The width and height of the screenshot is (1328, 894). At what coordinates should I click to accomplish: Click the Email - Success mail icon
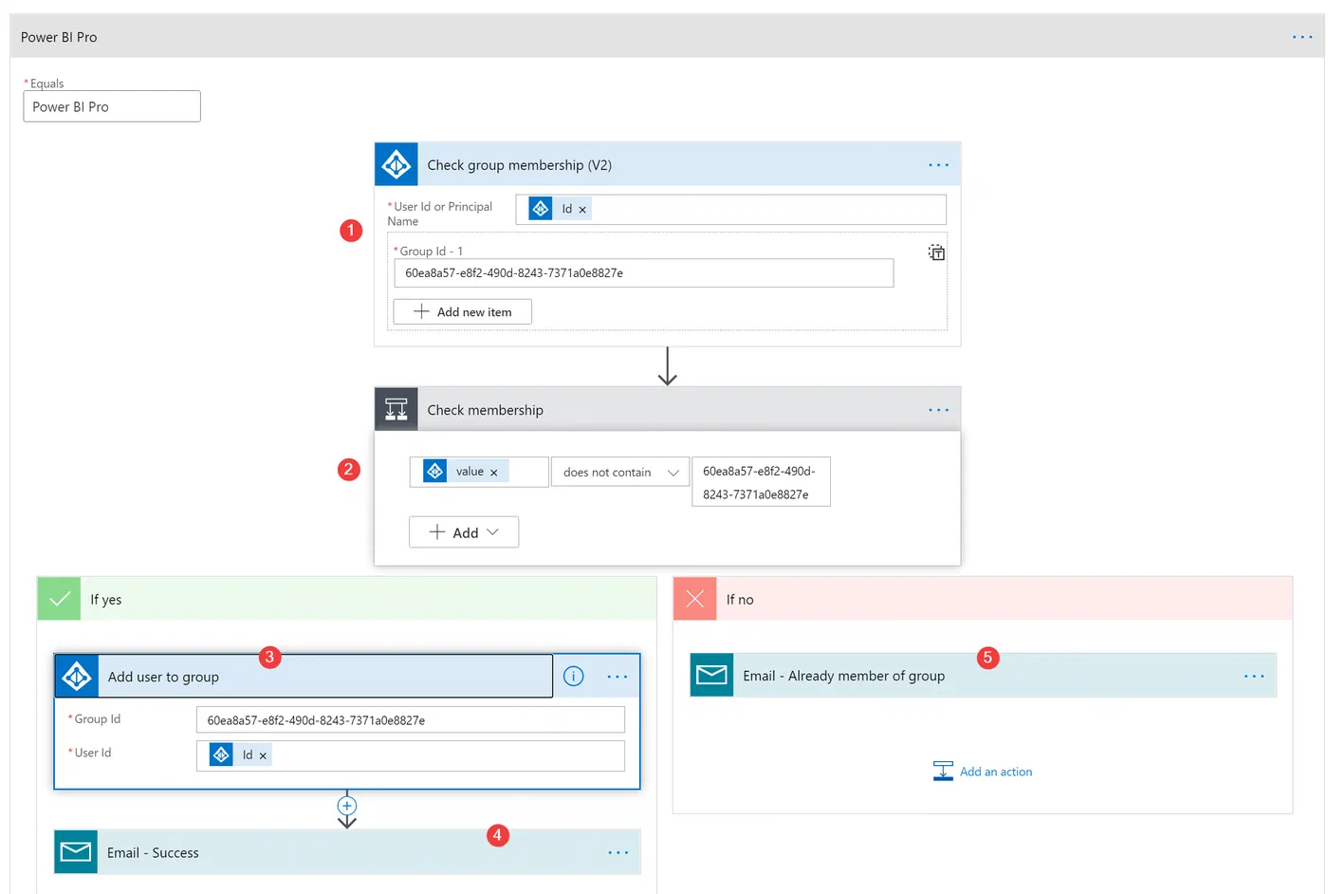click(76, 852)
